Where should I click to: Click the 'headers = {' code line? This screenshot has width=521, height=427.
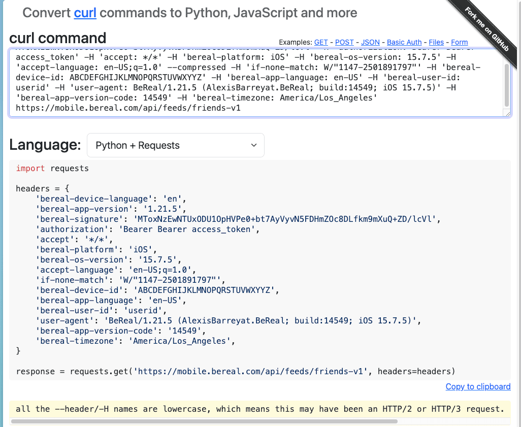(43, 189)
